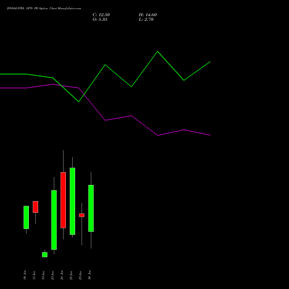This screenshot has width=289, height=289.
Task: Click the small green candlestick for 19 Jun
Action: pyautogui.click(x=45, y=254)
